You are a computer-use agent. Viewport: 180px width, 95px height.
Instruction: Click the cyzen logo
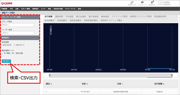[x=7, y=3]
